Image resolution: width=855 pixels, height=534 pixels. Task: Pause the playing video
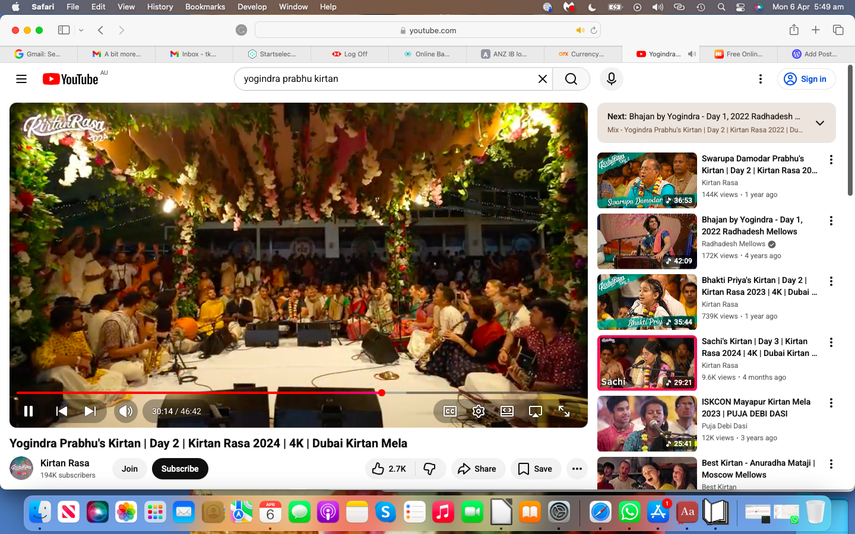28,411
